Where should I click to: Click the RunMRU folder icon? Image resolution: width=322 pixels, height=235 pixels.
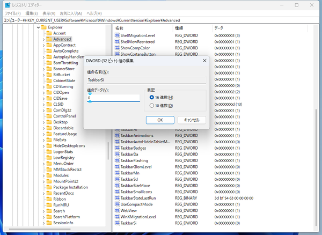tap(49, 205)
